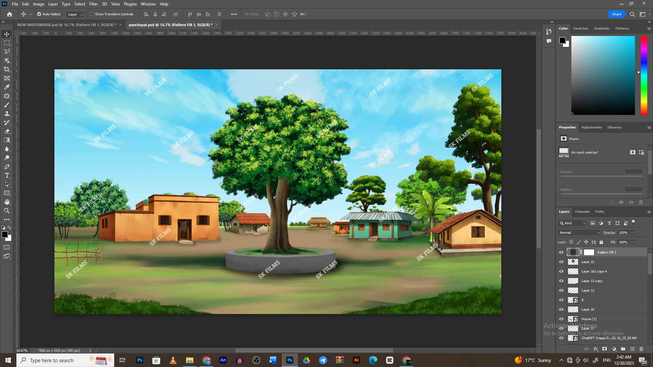Open the Filter menu
653x367 pixels.
[x=93, y=4]
